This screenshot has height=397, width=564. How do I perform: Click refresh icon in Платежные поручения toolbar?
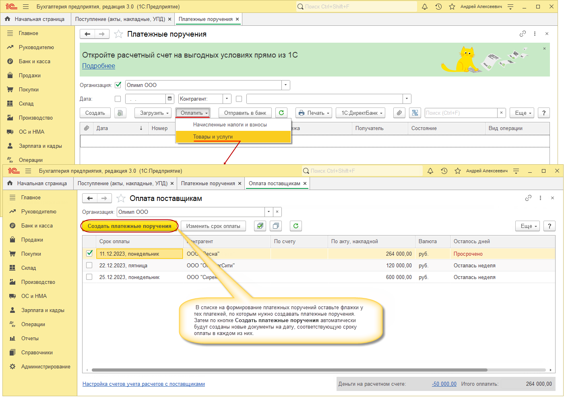(x=281, y=113)
